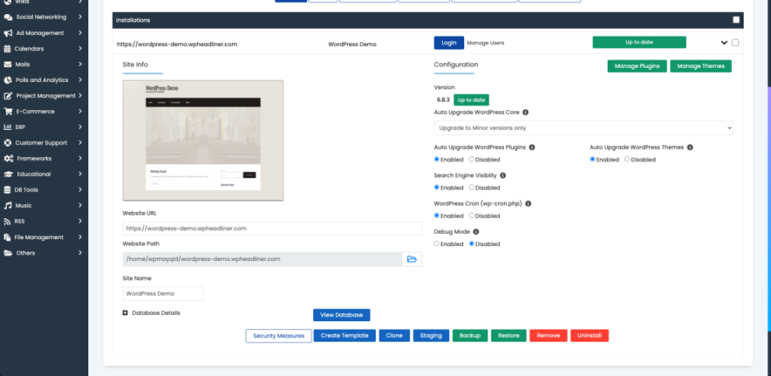
Task: Expand Social Networking submenu arrow
Action: [80, 17]
